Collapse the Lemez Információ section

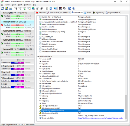coord(38,56)
